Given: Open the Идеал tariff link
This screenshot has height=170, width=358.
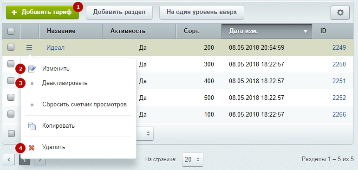Looking at the screenshot, I should tap(55, 47).
